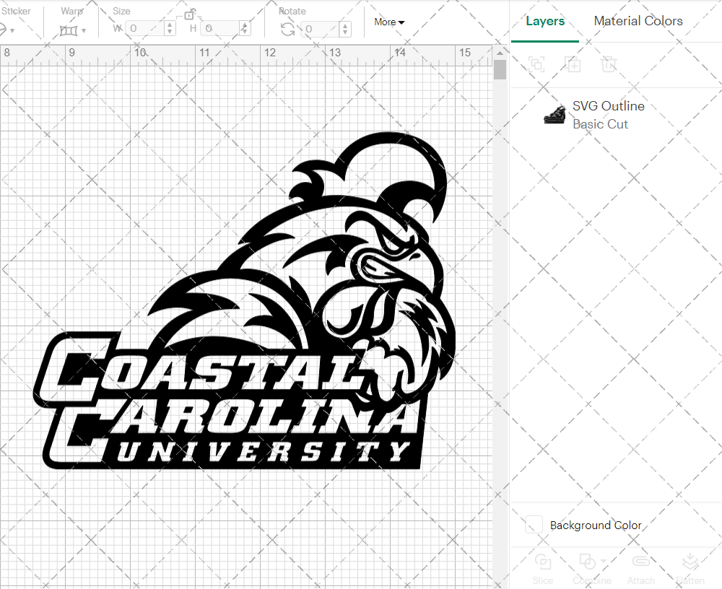Click the duplicate layer icon in Layers panel
Image resolution: width=722 pixels, height=589 pixels.
coord(573,65)
